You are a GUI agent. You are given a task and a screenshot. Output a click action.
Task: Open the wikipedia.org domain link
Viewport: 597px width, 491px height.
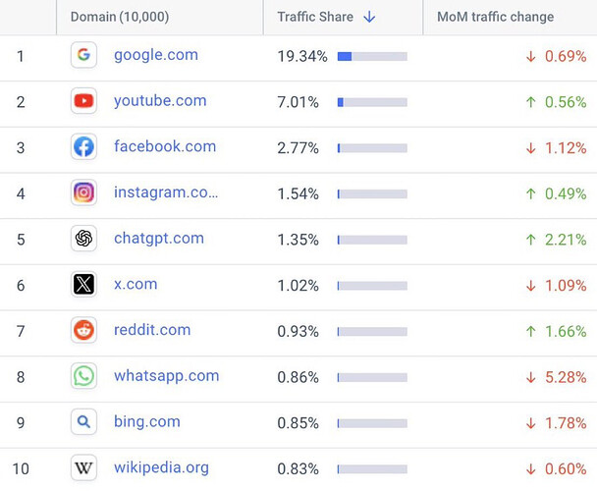coord(161,467)
